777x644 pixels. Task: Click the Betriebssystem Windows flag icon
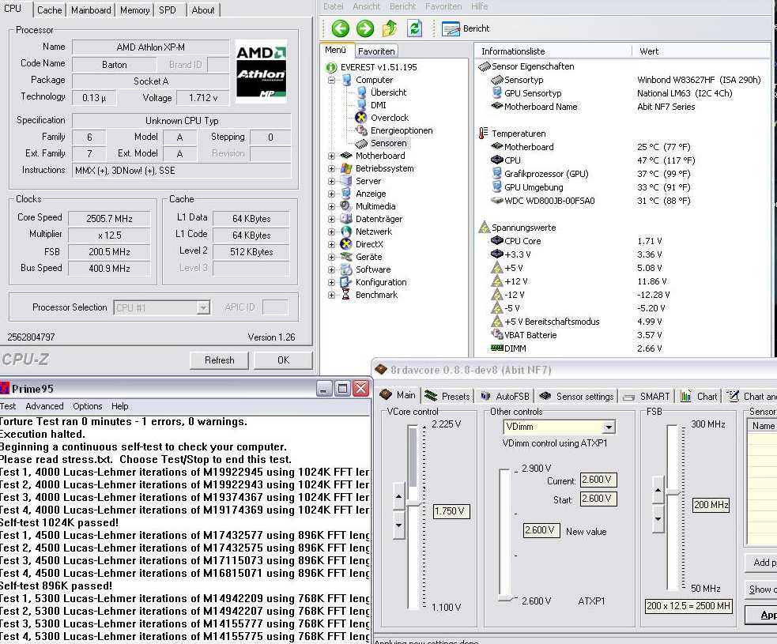(346, 168)
